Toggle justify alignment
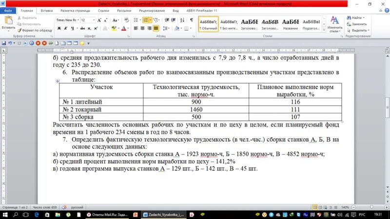Screen dimensions: 390x219 (156, 28)
